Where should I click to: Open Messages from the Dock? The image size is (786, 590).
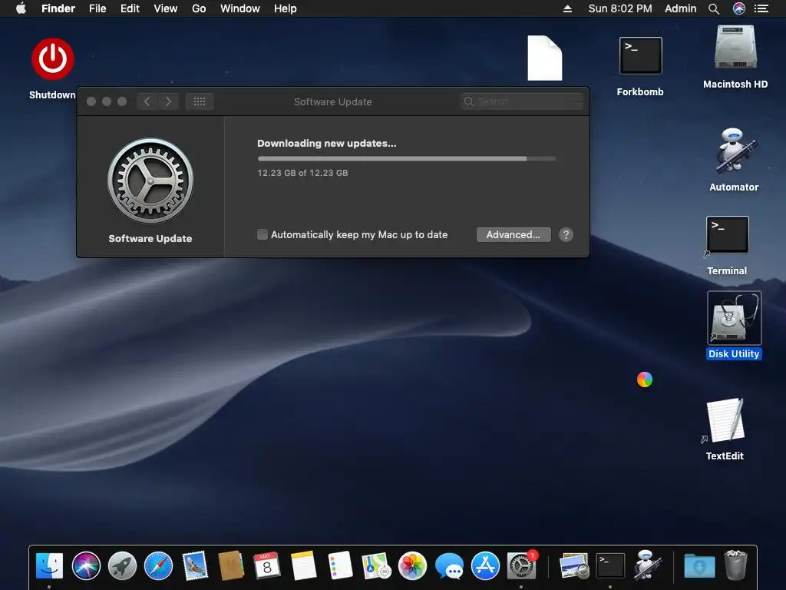point(449,566)
